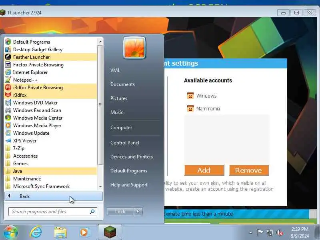Click the taskbar clock showing 2:29 PM
The width and height of the screenshot is (320, 240).
coord(300,232)
